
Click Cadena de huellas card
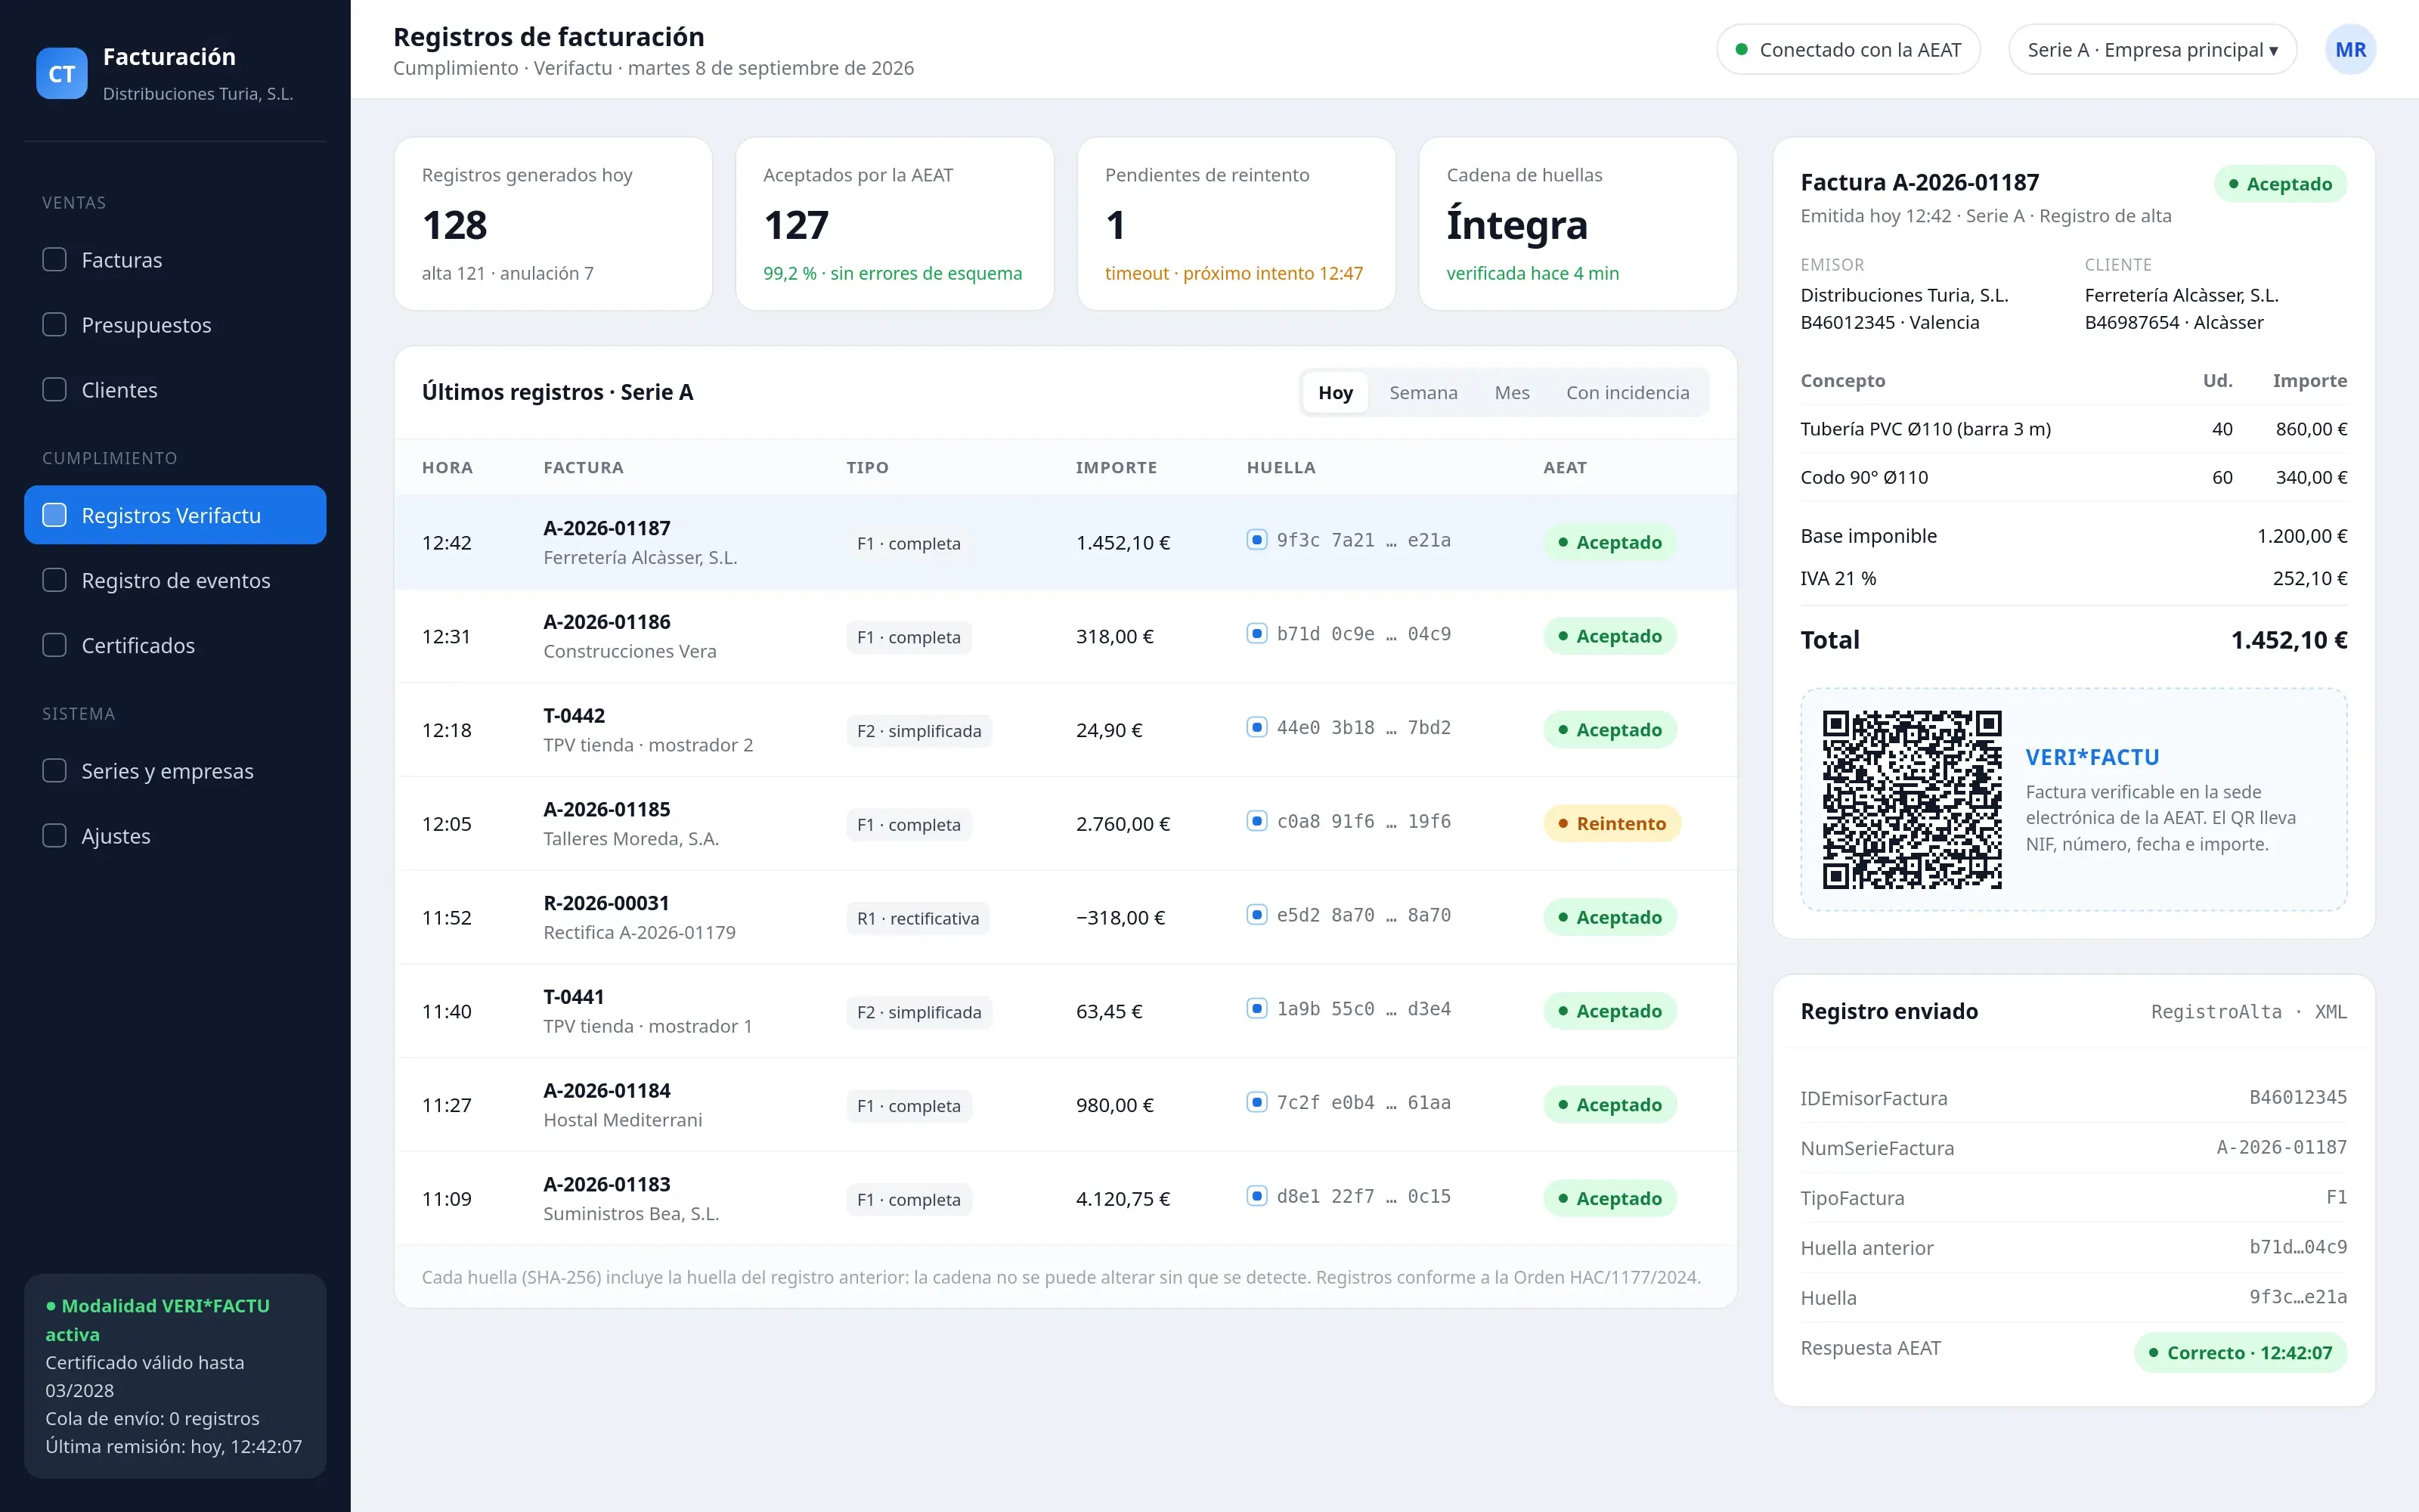(1578, 224)
